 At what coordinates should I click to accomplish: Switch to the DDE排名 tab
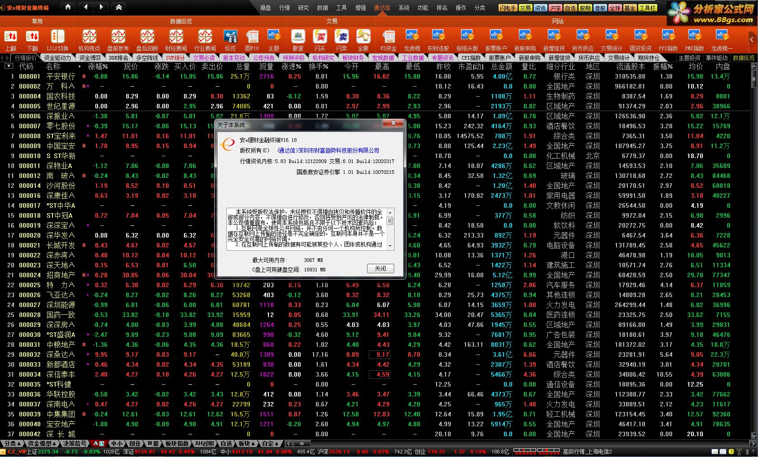119,58
